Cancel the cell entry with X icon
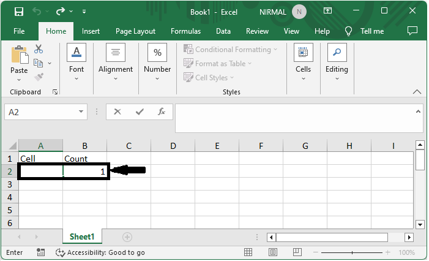 point(118,112)
